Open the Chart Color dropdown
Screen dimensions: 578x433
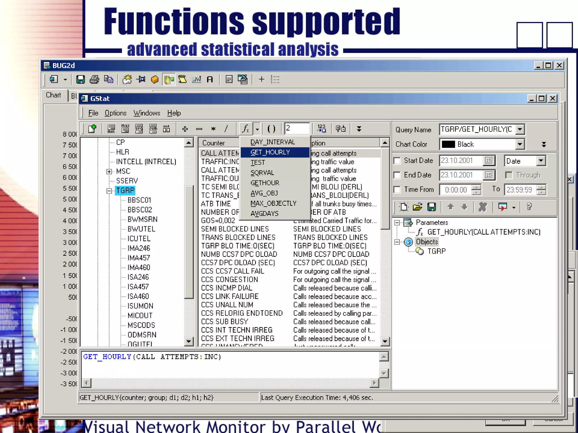point(520,144)
